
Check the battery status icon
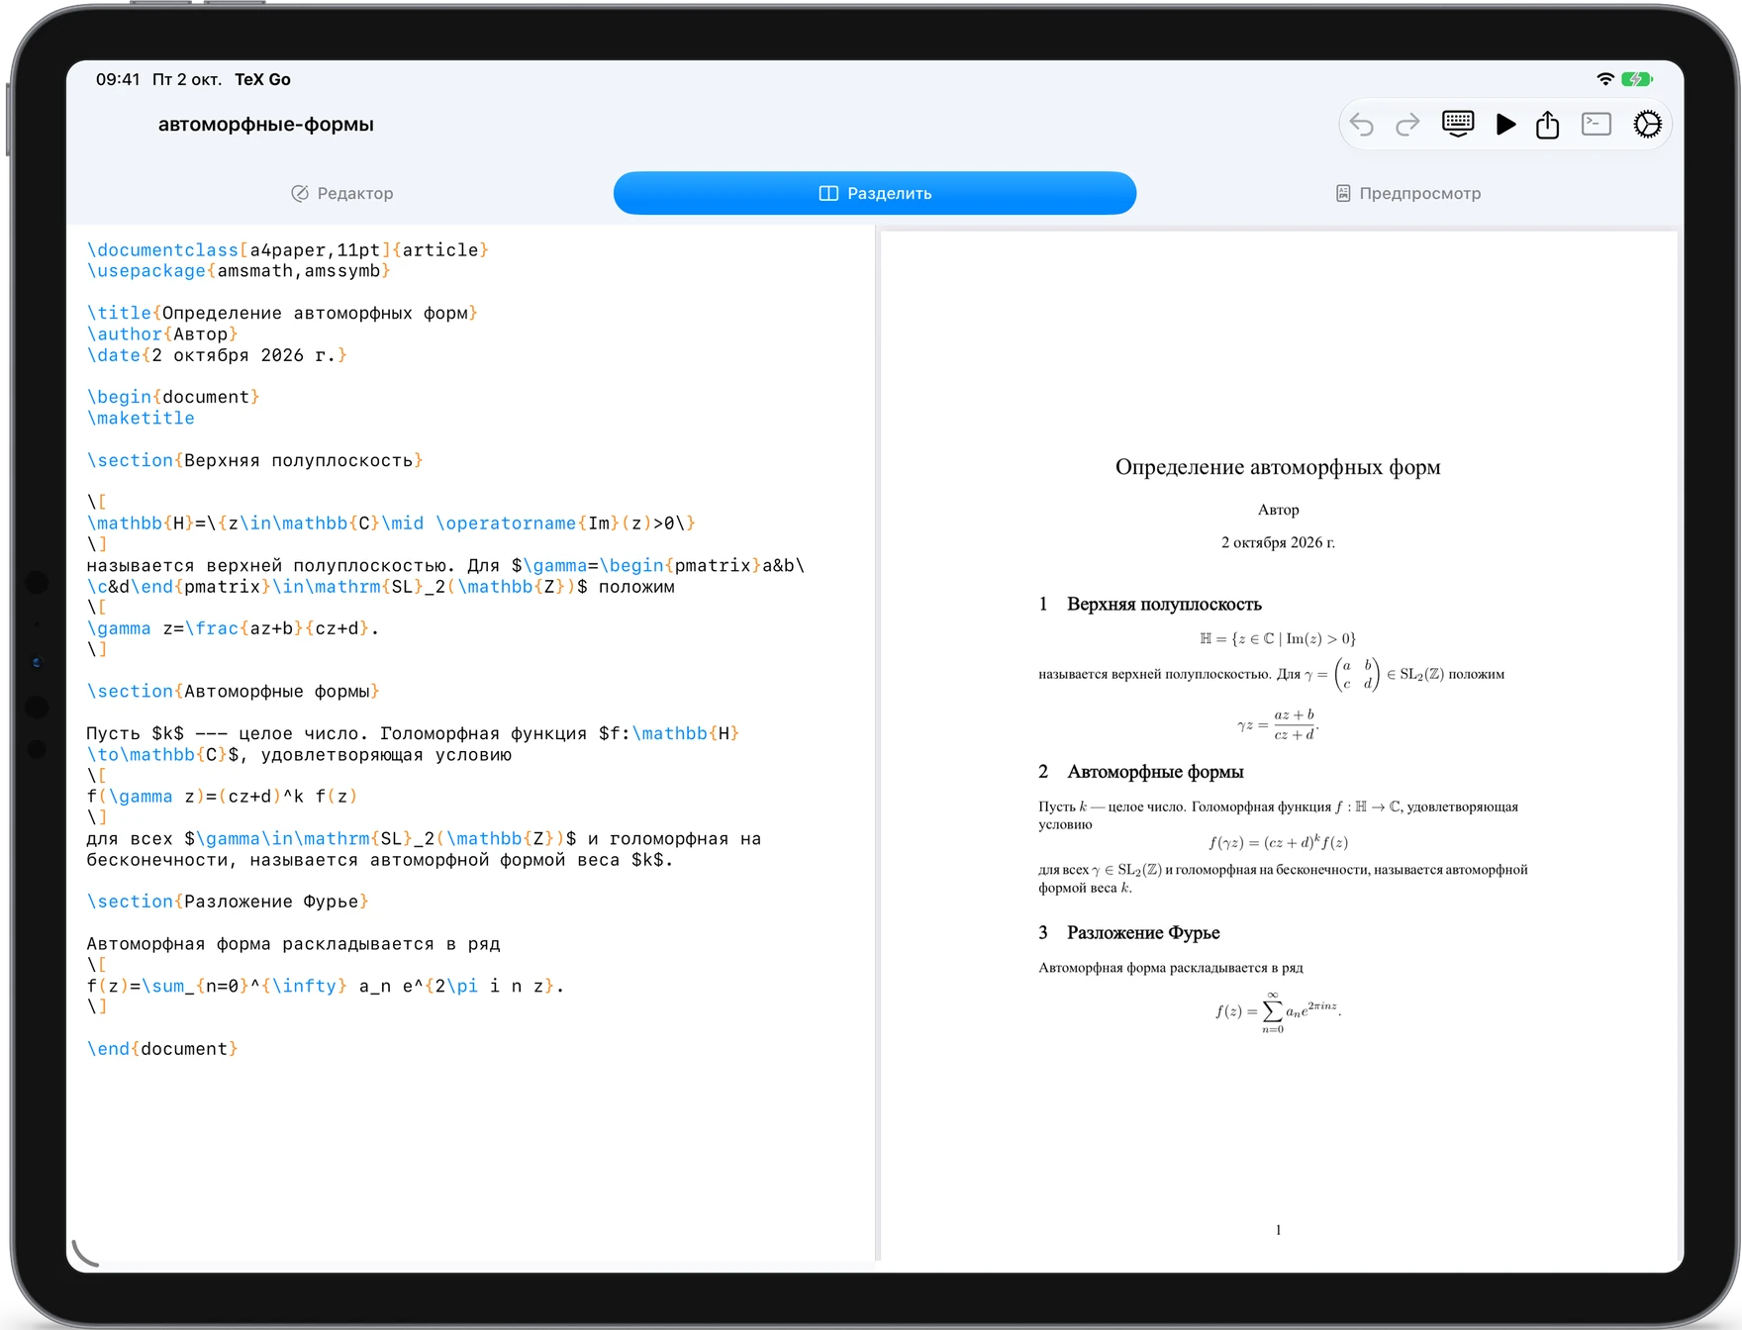[x=1637, y=79]
